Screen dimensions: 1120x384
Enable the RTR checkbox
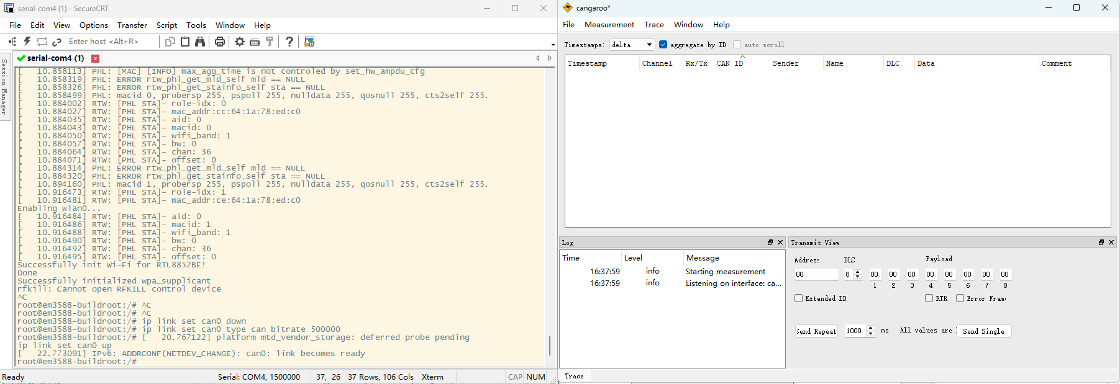929,298
